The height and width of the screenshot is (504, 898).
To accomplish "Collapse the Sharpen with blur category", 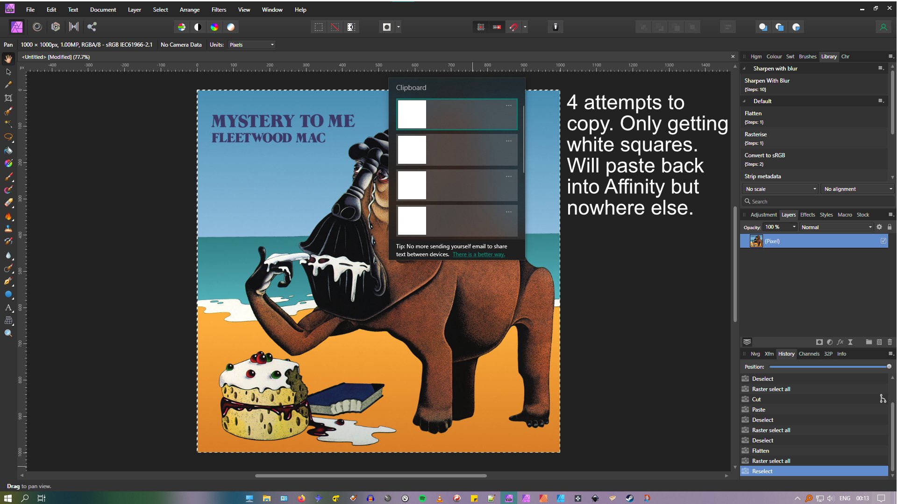I will (x=744, y=69).
